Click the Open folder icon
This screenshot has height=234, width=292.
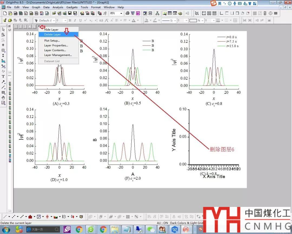point(54,13)
